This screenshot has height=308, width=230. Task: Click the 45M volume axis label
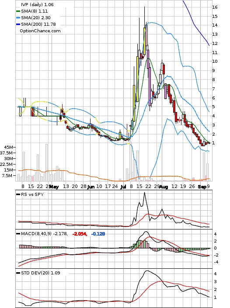coord(9,147)
